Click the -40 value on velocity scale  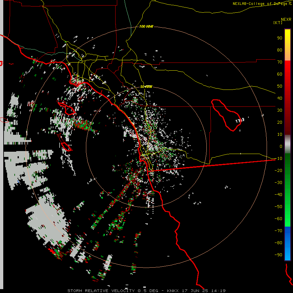pyautogui.click(x=278, y=195)
